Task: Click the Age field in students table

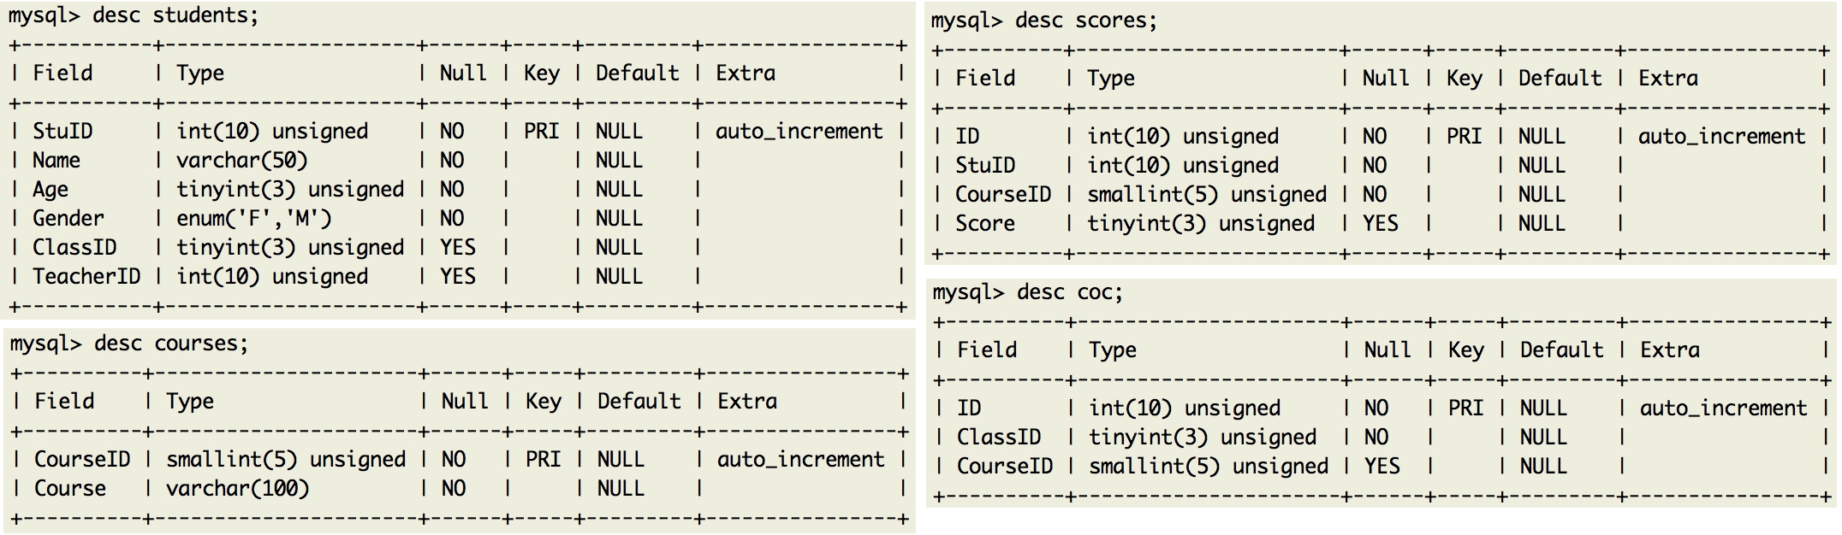Action: (50, 190)
